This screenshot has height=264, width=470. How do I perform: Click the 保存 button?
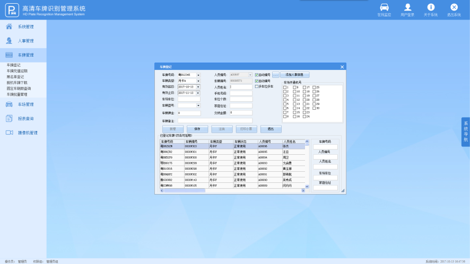(197, 129)
